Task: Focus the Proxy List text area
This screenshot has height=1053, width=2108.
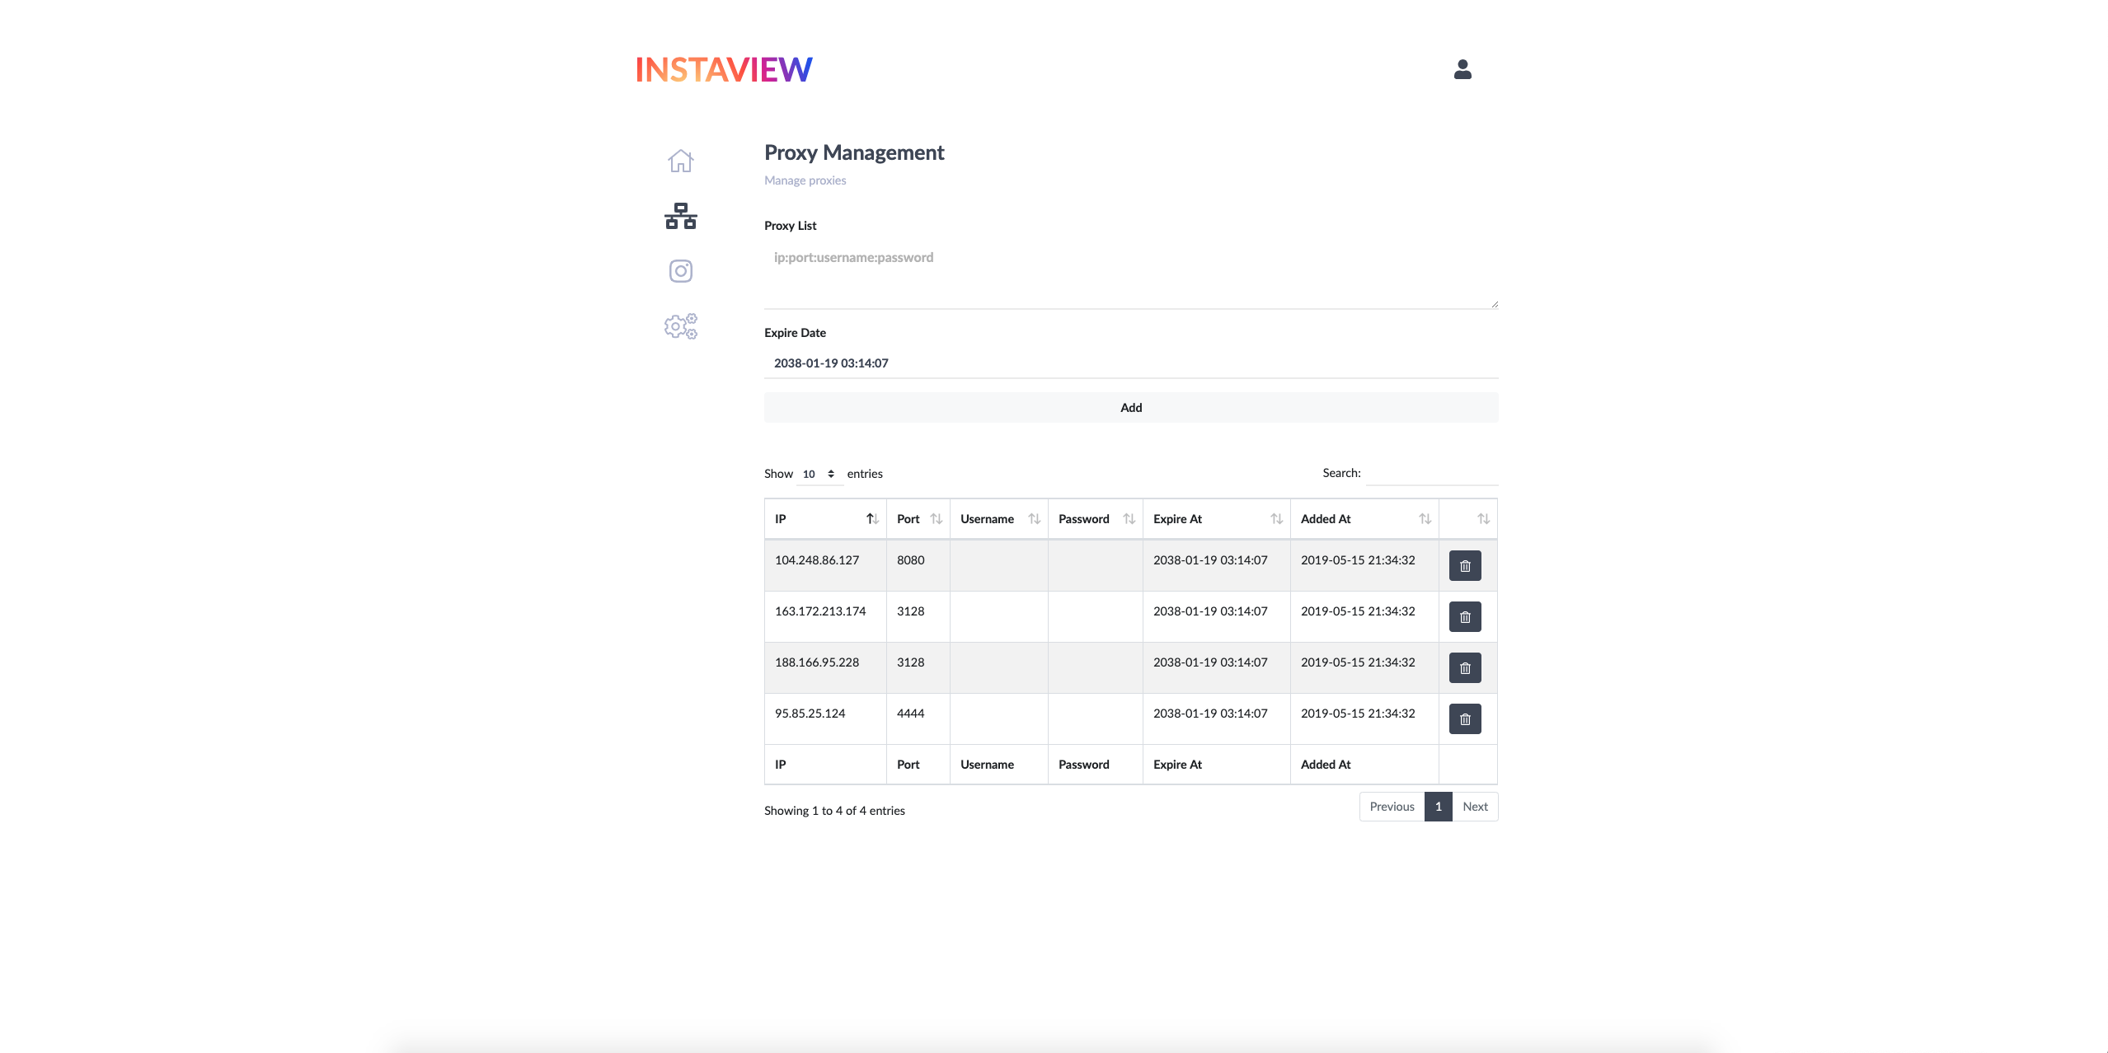Action: pos(1131,276)
